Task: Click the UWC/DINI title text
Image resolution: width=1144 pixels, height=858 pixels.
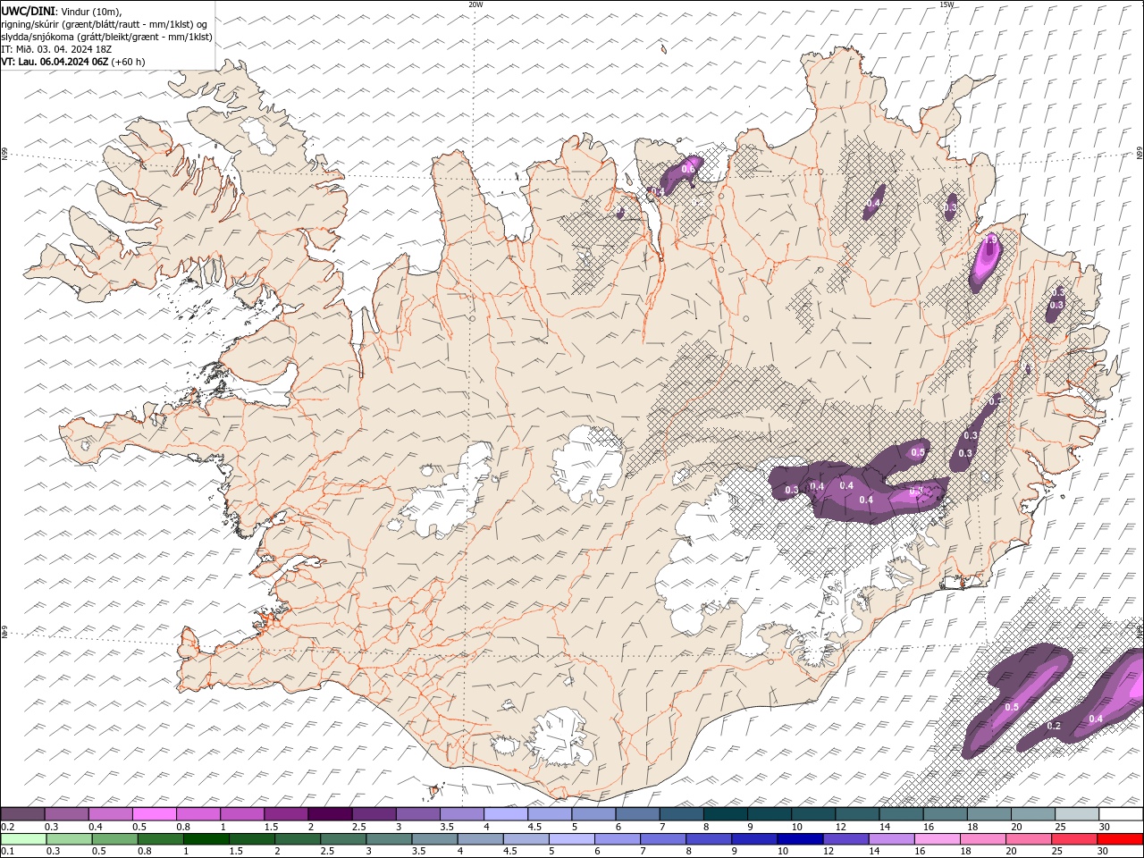Action: (28, 11)
